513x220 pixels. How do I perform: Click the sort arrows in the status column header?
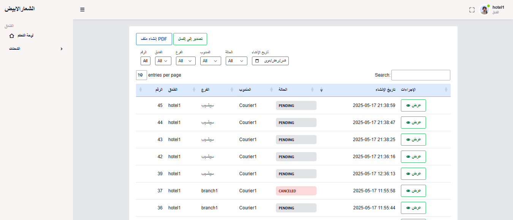click(x=312, y=90)
